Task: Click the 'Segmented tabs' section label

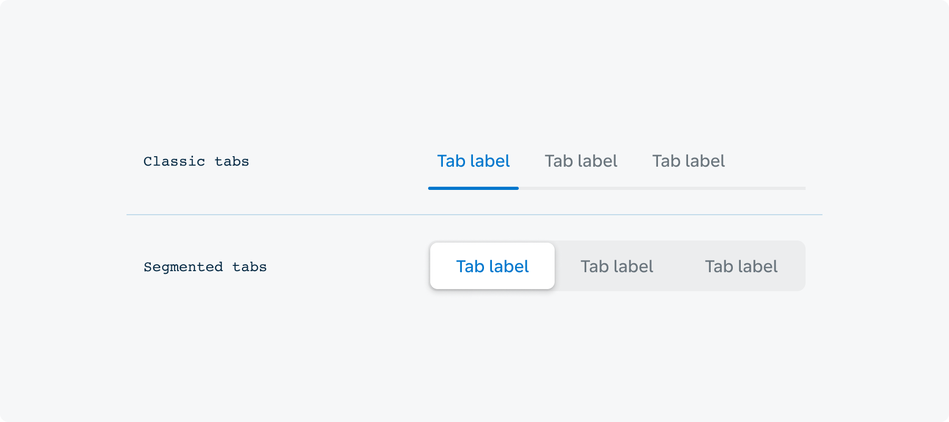Action: click(x=205, y=266)
